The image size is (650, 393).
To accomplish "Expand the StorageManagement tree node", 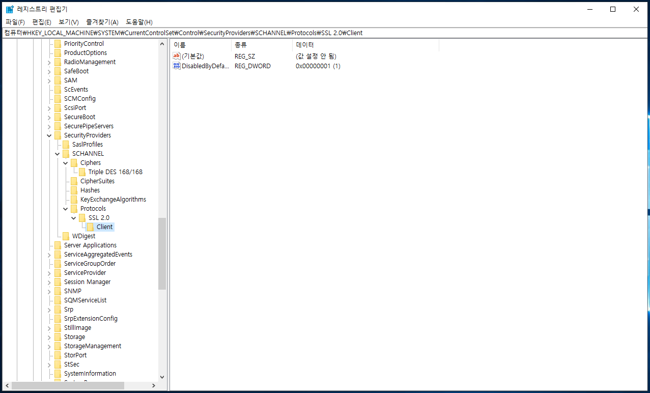I will (49, 346).
